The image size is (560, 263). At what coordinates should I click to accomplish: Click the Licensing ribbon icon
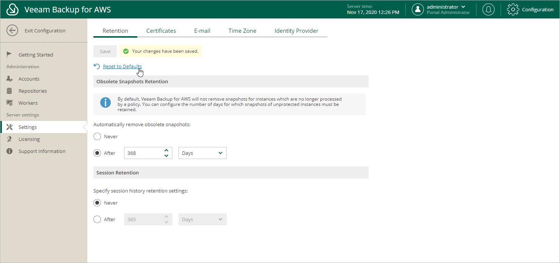coord(9,139)
